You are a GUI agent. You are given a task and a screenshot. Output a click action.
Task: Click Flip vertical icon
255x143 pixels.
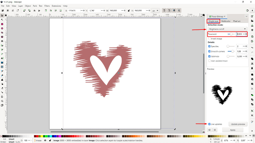point(39,10)
